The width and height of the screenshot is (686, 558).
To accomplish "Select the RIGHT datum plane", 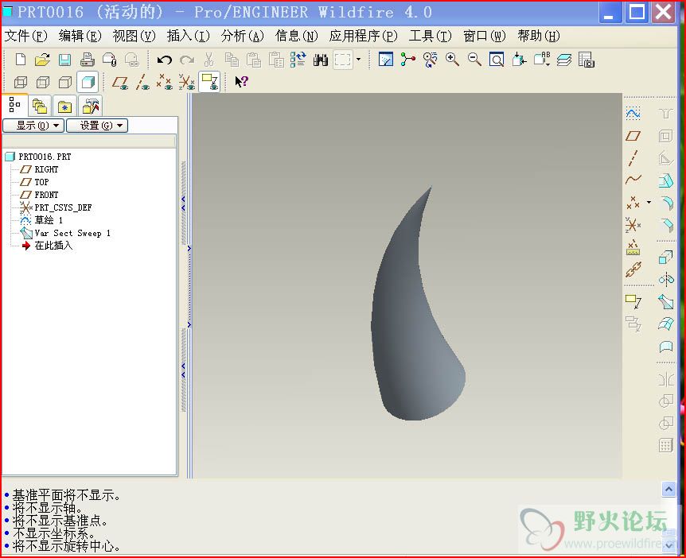I will pyautogui.click(x=46, y=169).
